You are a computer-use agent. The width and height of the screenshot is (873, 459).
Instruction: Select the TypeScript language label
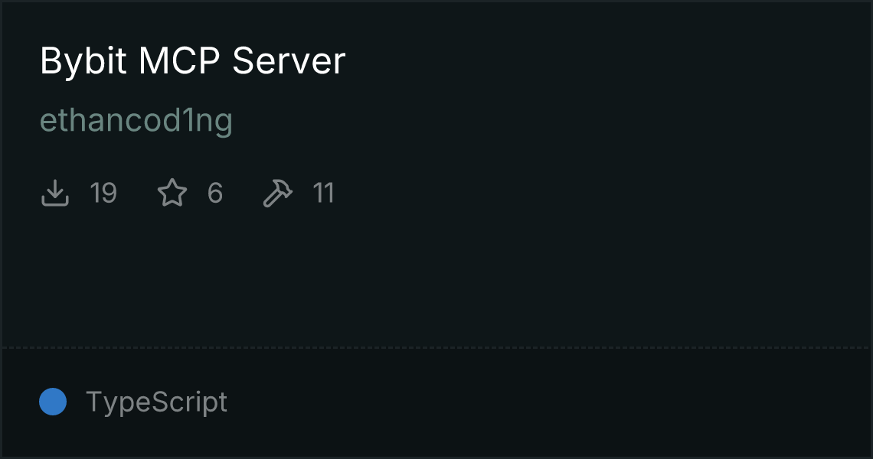click(x=156, y=402)
